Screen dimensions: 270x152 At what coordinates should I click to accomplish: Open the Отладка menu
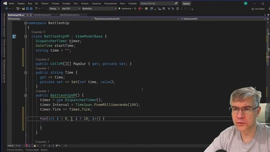[66, 3]
